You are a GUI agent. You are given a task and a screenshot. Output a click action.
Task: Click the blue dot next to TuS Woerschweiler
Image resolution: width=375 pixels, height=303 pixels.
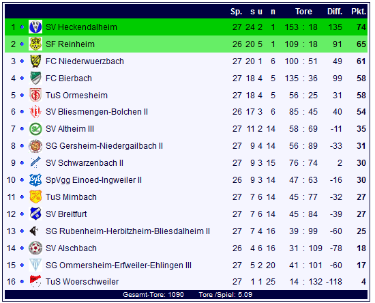click(22, 282)
